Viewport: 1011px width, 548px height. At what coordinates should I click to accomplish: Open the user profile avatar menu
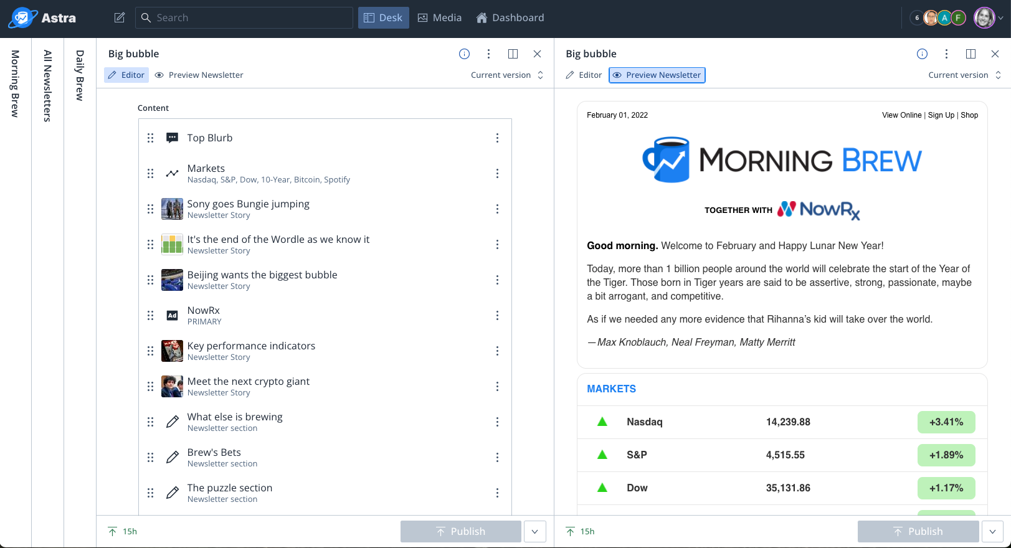click(985, 17)
